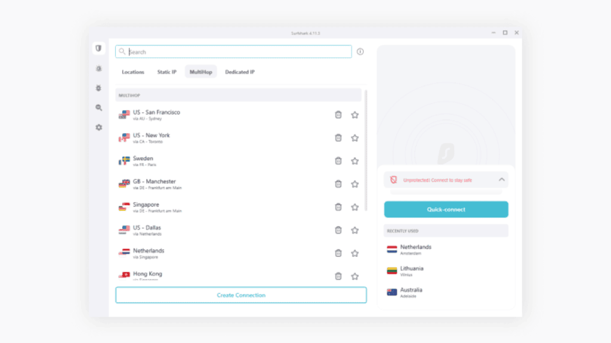
Task: Expand the Recently Used section
Action: pos(446,230)
